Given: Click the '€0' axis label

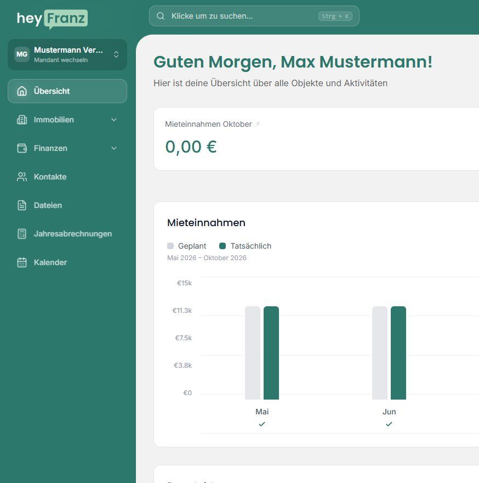Looking at the screenshot, I should coord(187,393).
